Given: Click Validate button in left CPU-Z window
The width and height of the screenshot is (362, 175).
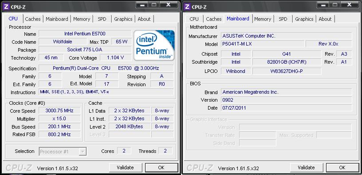Looking at the screenshot, I should coord(126,167).
